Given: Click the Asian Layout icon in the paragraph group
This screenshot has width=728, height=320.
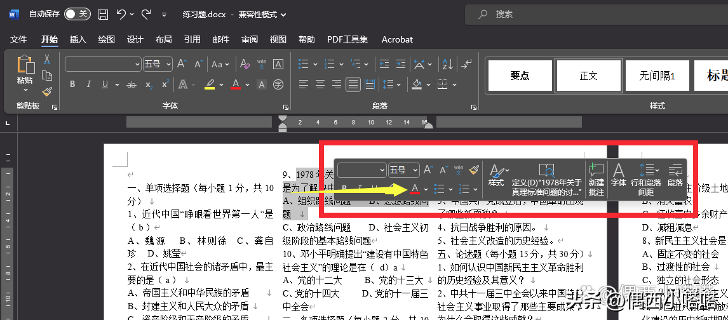Looking at the screenshot, I should (x=419, y=64).
